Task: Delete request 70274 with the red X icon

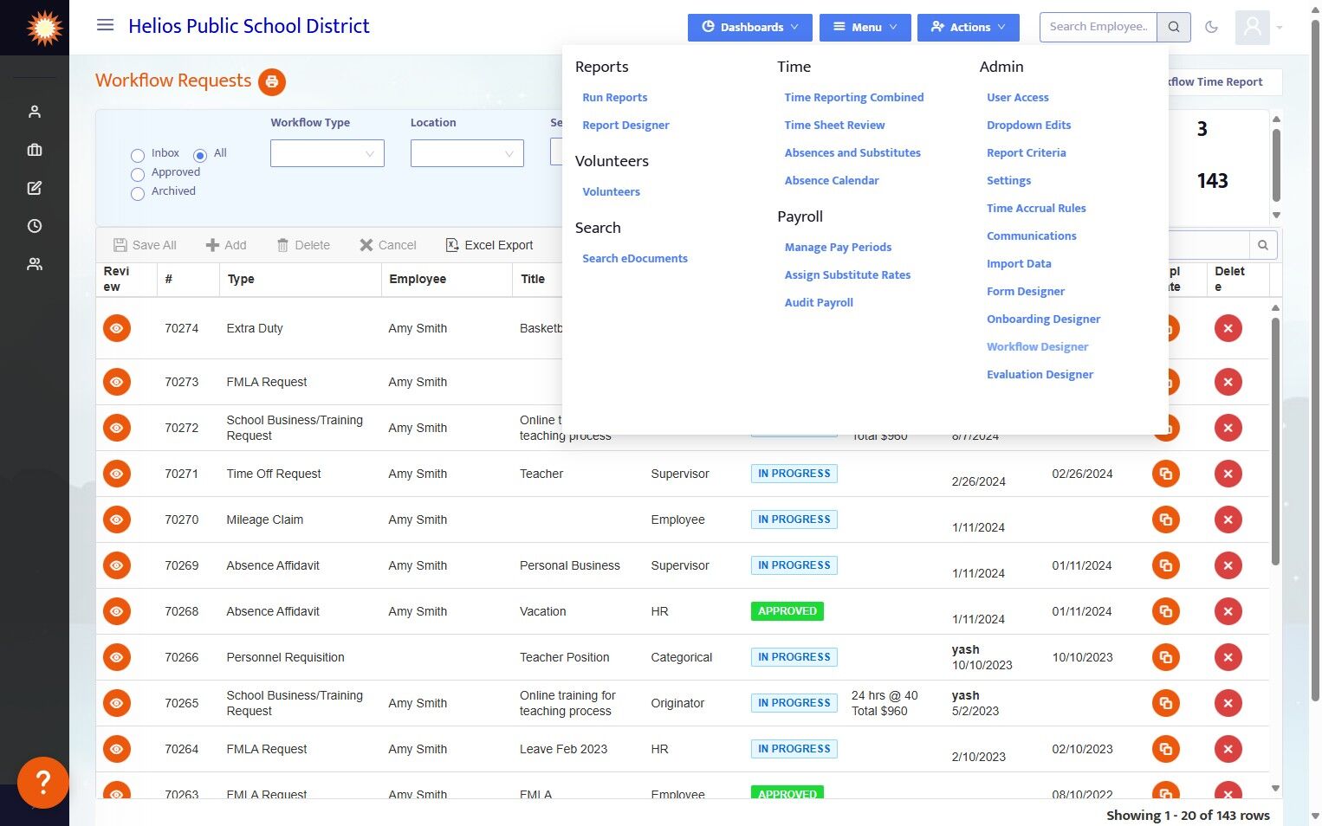Action: [x=1228, y=328]
